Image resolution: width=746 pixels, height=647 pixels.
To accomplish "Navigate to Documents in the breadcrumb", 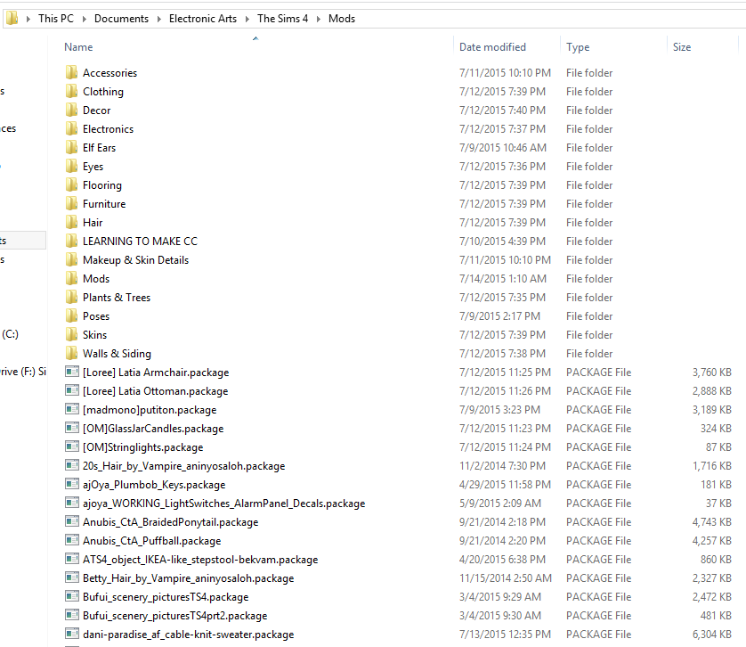I will pyautogui.click(x=121, y=19).
